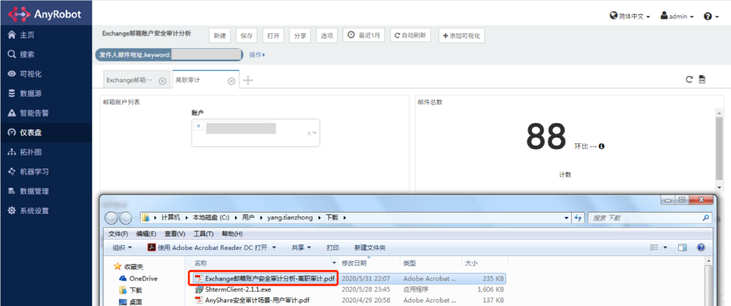
Task: Click the 选项 button
Action: (327, 36)
